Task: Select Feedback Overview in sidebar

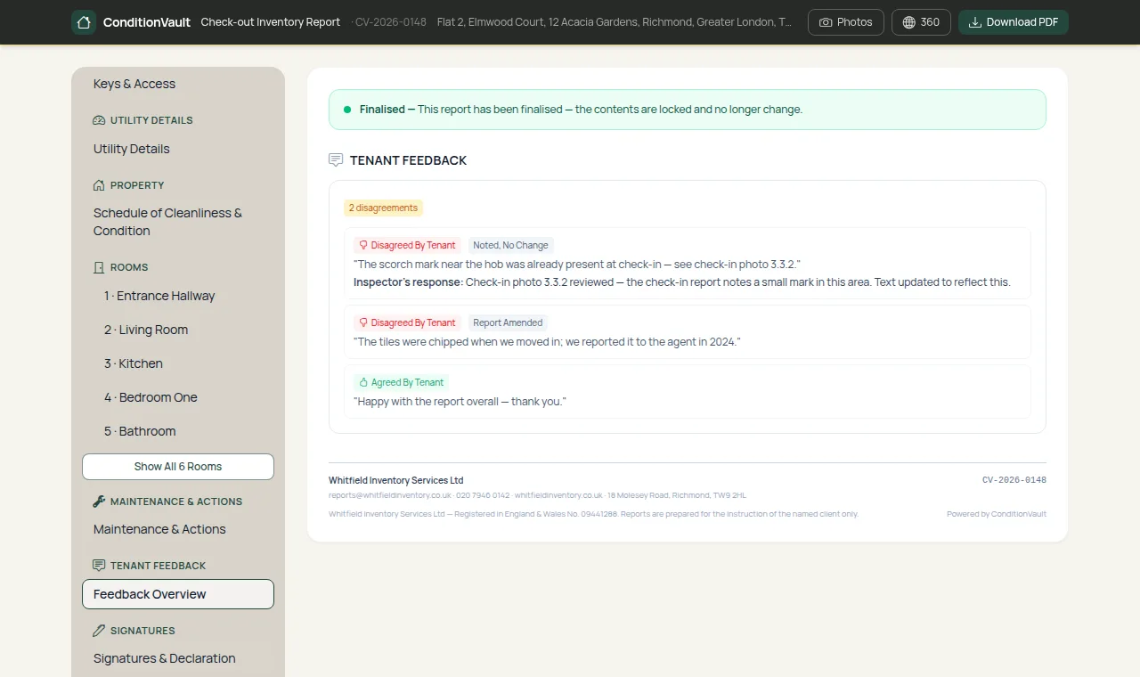Action: [178, 594]
